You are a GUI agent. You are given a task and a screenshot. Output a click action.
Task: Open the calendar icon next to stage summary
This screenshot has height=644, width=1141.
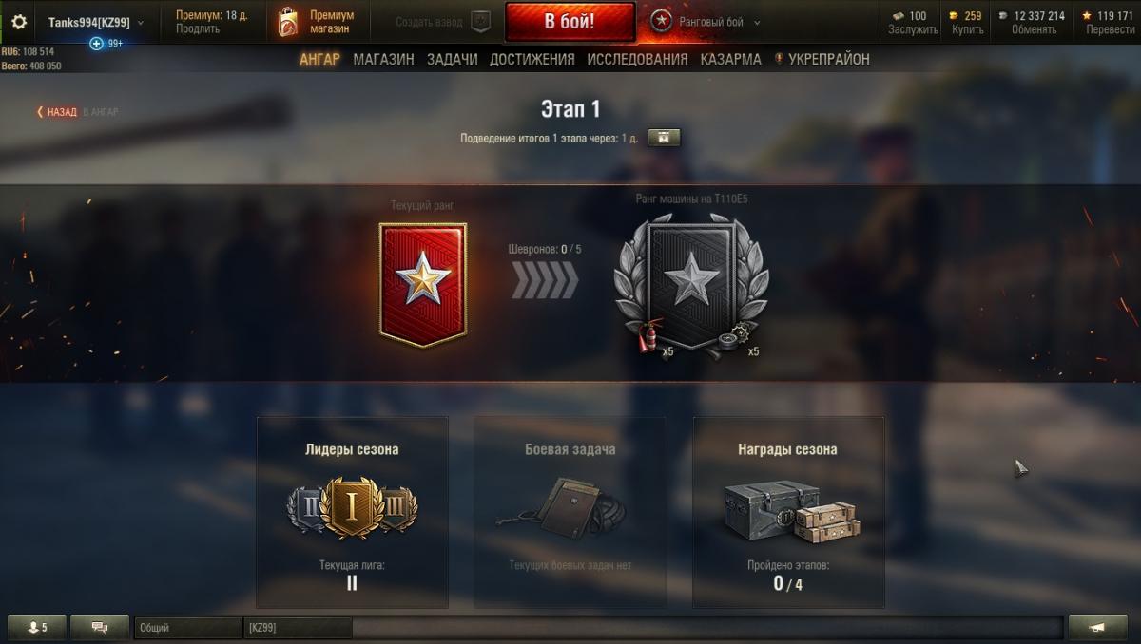click(x=664, y=138)
